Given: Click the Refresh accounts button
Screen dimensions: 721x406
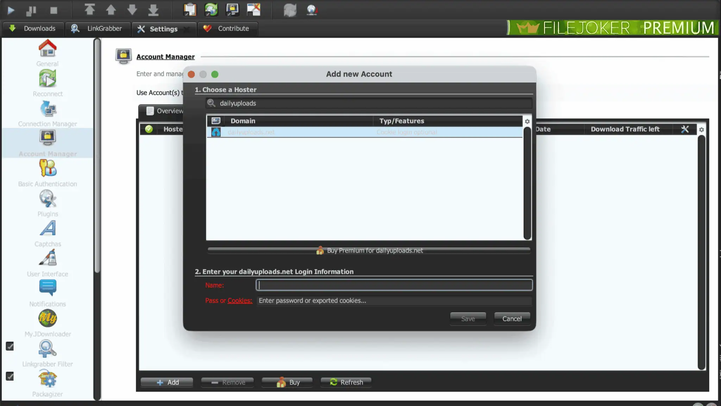Looking at the screenshot, I should click(346, 382).
